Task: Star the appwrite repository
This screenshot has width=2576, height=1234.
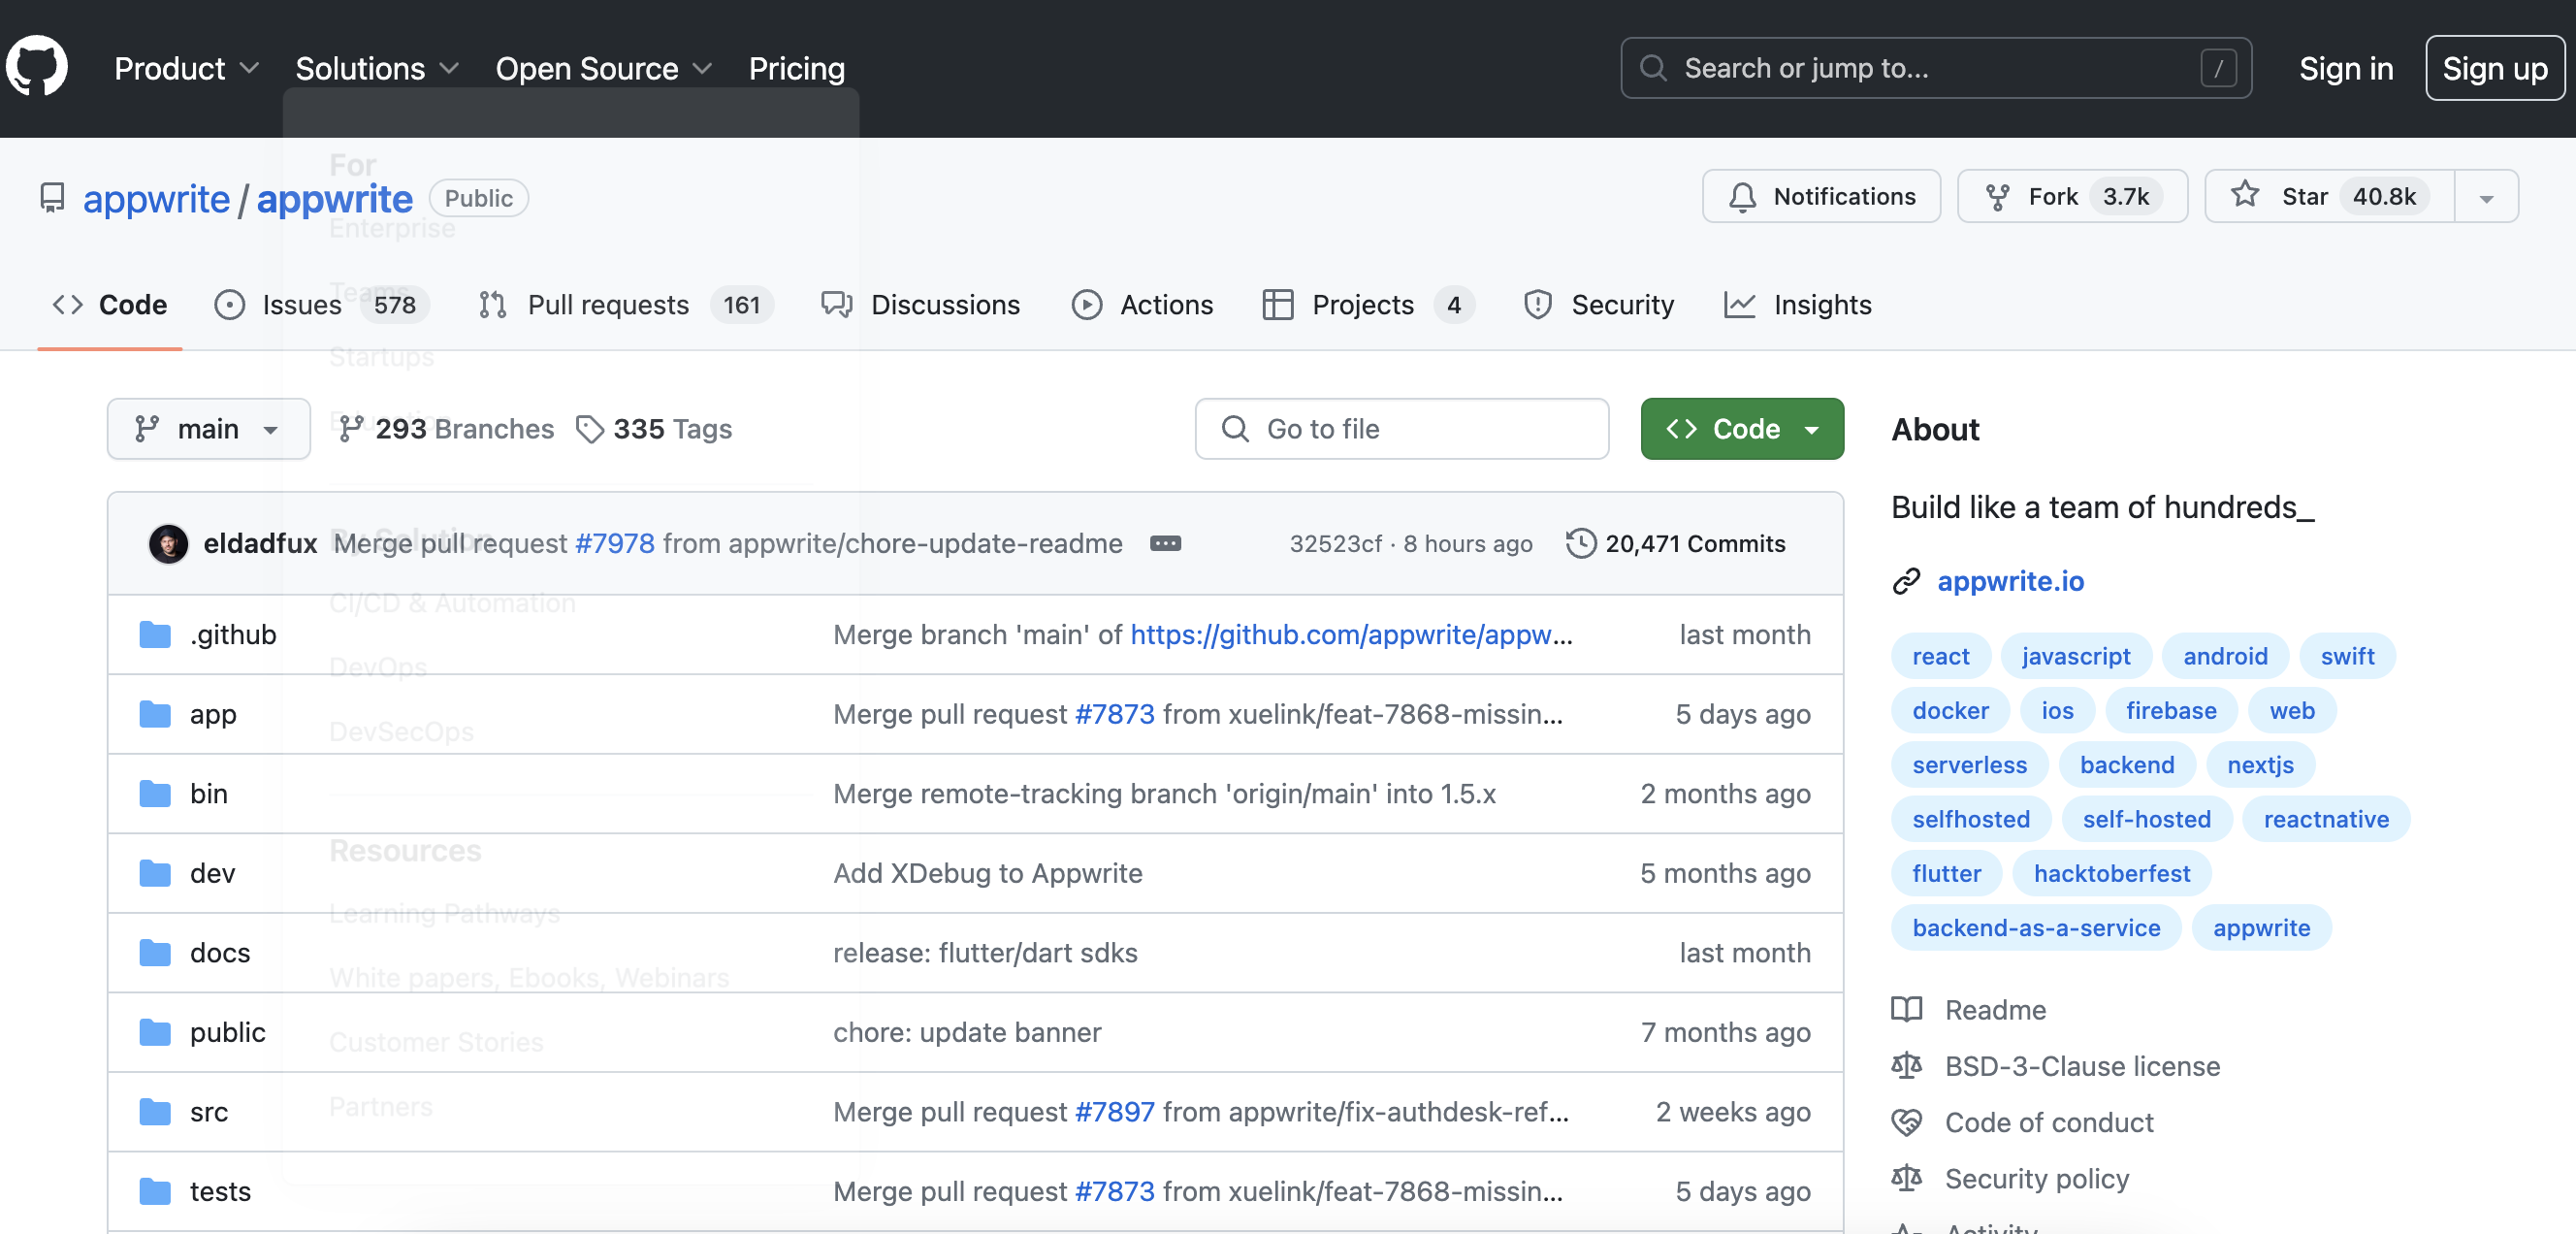Action: (2330, 196)
